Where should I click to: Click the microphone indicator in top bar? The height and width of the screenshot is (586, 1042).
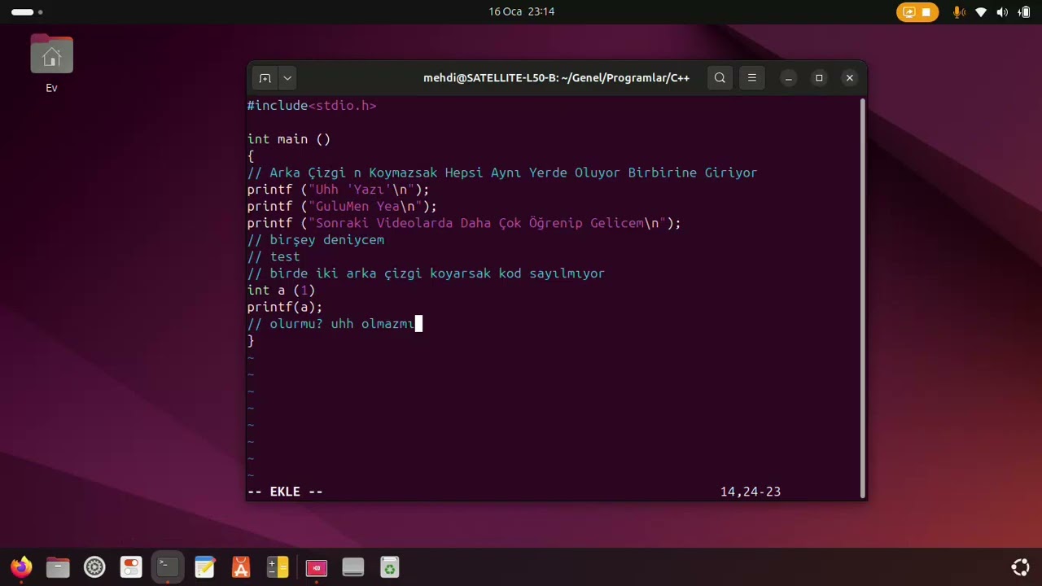[x=959, y=12]
